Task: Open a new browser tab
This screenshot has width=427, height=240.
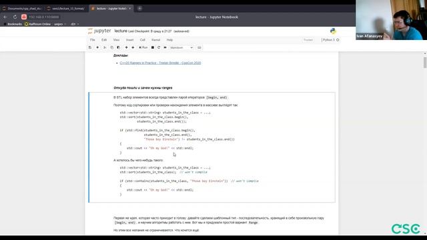Action: [139, 9]
